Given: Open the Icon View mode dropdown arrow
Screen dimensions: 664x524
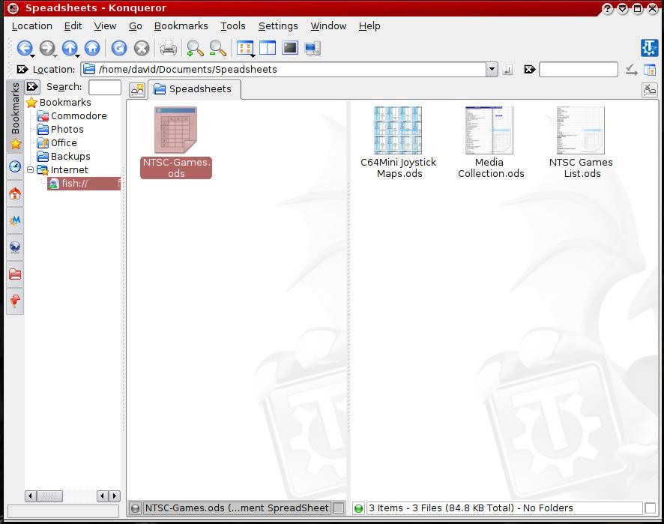Looking at the screenshot, I should click(253, 55).
